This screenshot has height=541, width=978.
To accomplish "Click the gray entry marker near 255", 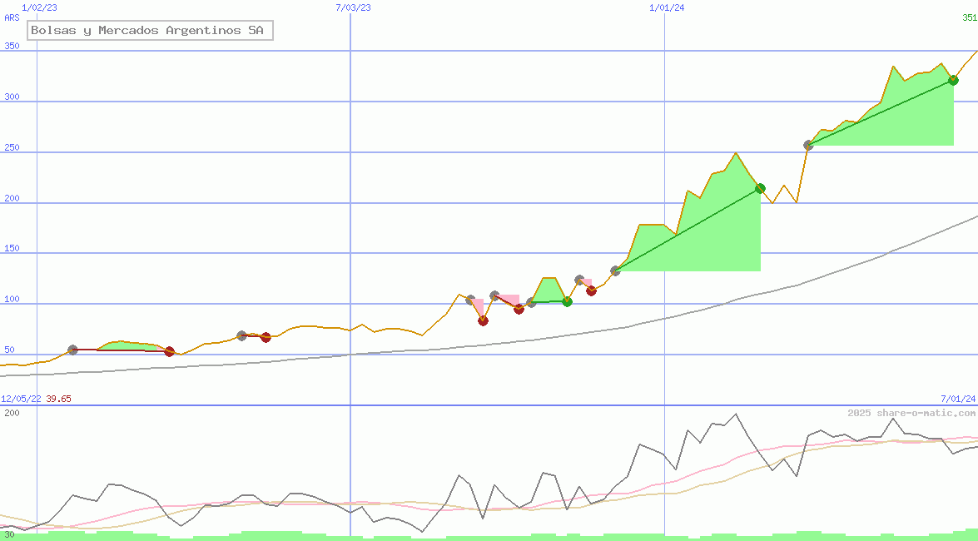I will point(808,145).
